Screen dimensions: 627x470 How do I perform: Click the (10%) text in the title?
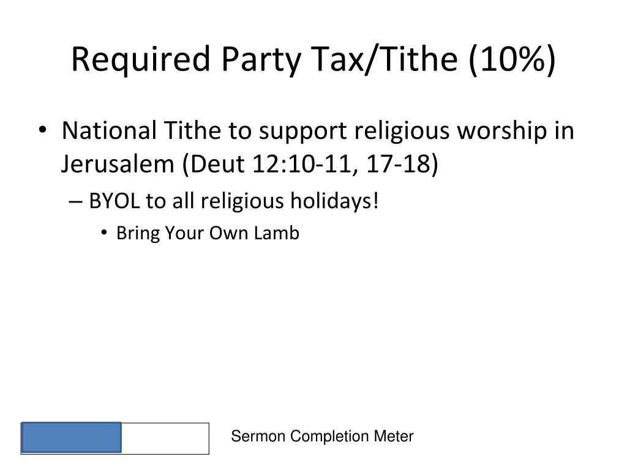tap(512, 59)
